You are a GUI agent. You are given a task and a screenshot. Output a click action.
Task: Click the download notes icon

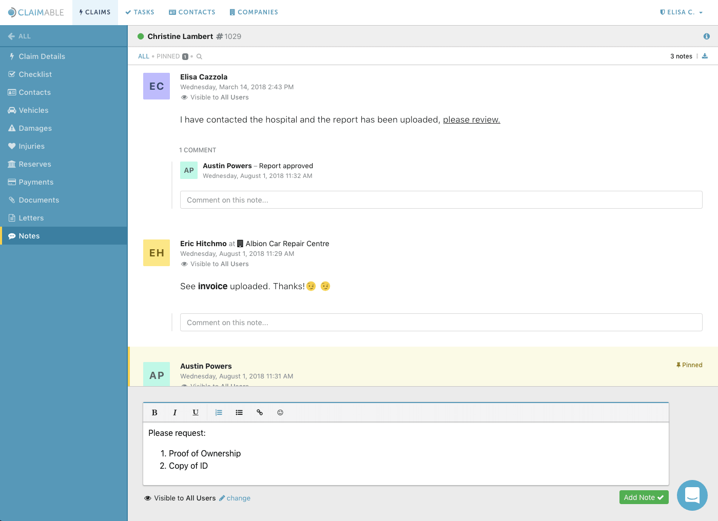coord(705,56)
